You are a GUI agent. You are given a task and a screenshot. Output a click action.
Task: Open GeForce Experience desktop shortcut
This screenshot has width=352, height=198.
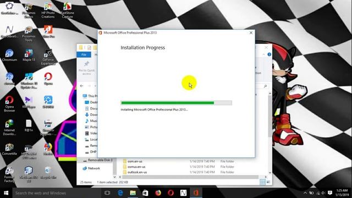point(48,57)
